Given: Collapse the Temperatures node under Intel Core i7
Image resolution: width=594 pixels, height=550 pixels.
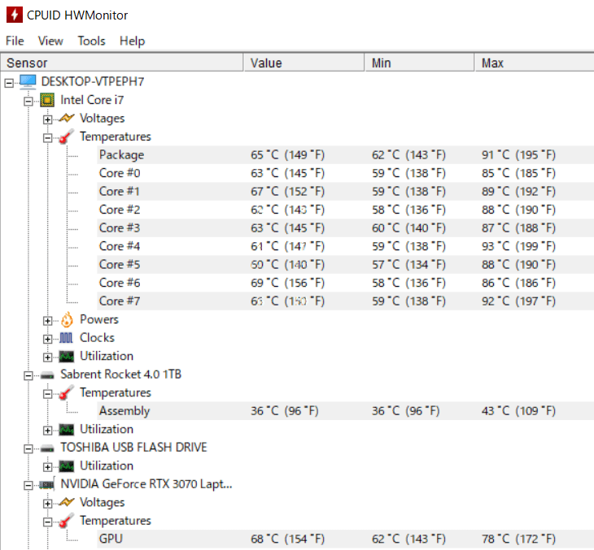Looking at the screenshot, I should tap(47, 137).
